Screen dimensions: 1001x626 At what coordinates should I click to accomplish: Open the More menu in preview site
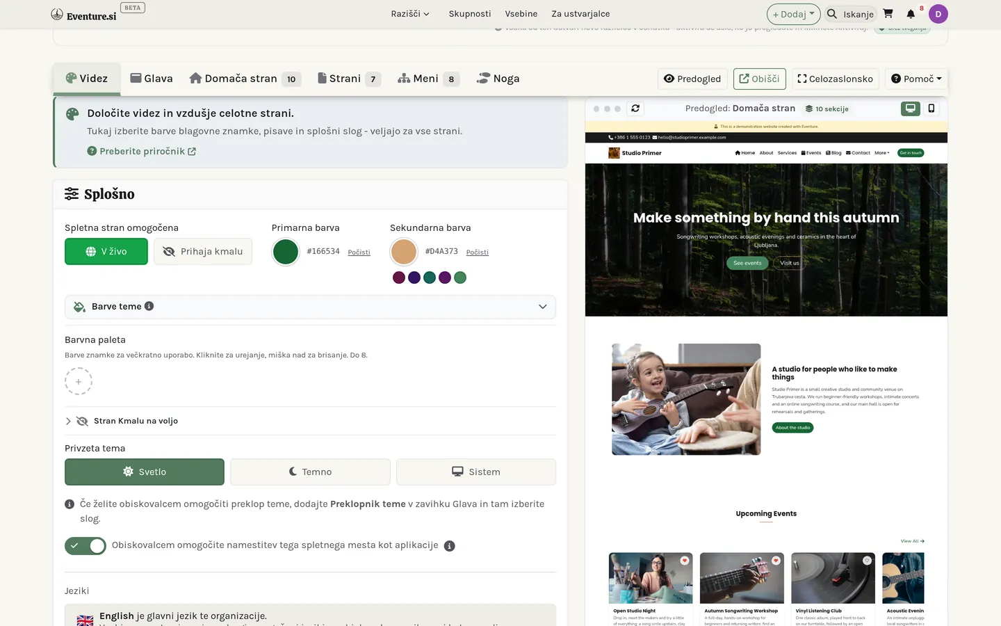[881, 153]
